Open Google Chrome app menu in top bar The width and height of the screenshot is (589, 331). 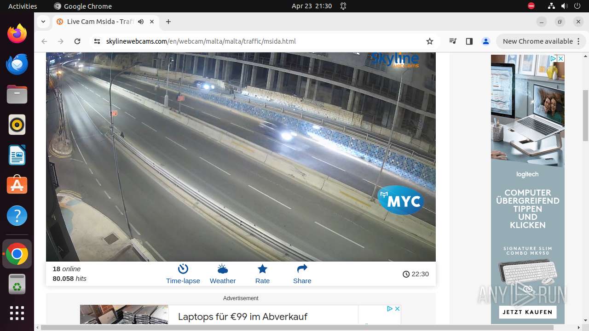(x=83, y=6)
